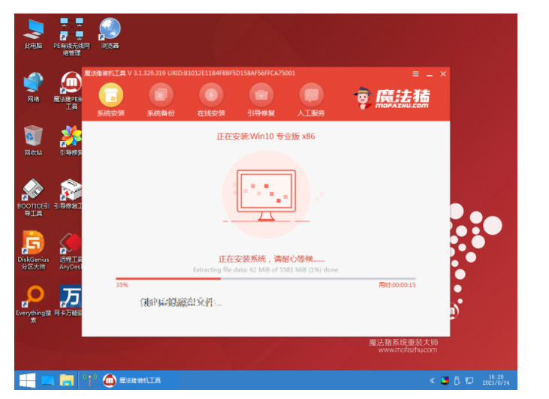Open the 引导修复工具 toolbox desktop icon

68,194
